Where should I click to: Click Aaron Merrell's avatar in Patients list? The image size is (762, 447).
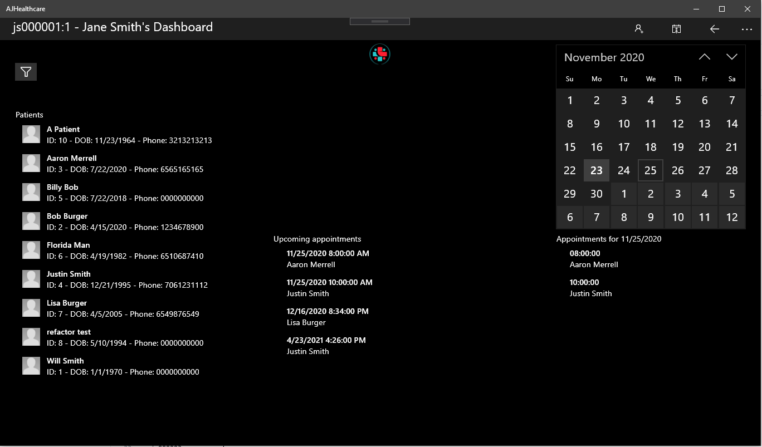click(x=31, y=163)
